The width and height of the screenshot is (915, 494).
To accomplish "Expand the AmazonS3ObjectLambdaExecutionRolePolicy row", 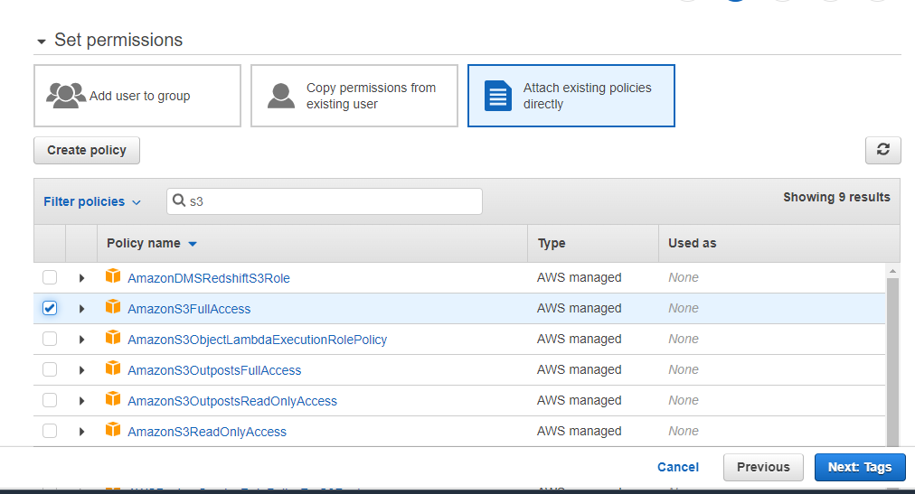I will 81,340.
